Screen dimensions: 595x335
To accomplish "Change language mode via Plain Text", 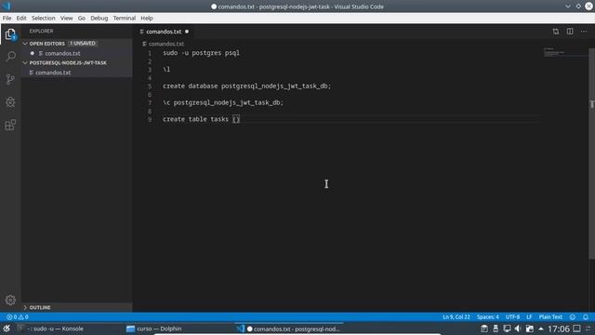I will tap(550, 316).
